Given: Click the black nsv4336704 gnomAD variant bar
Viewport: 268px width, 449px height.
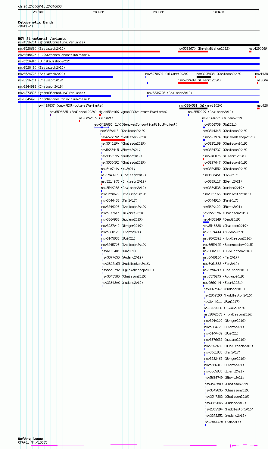Looking at the screenshot, I should (x=139, y=45).
